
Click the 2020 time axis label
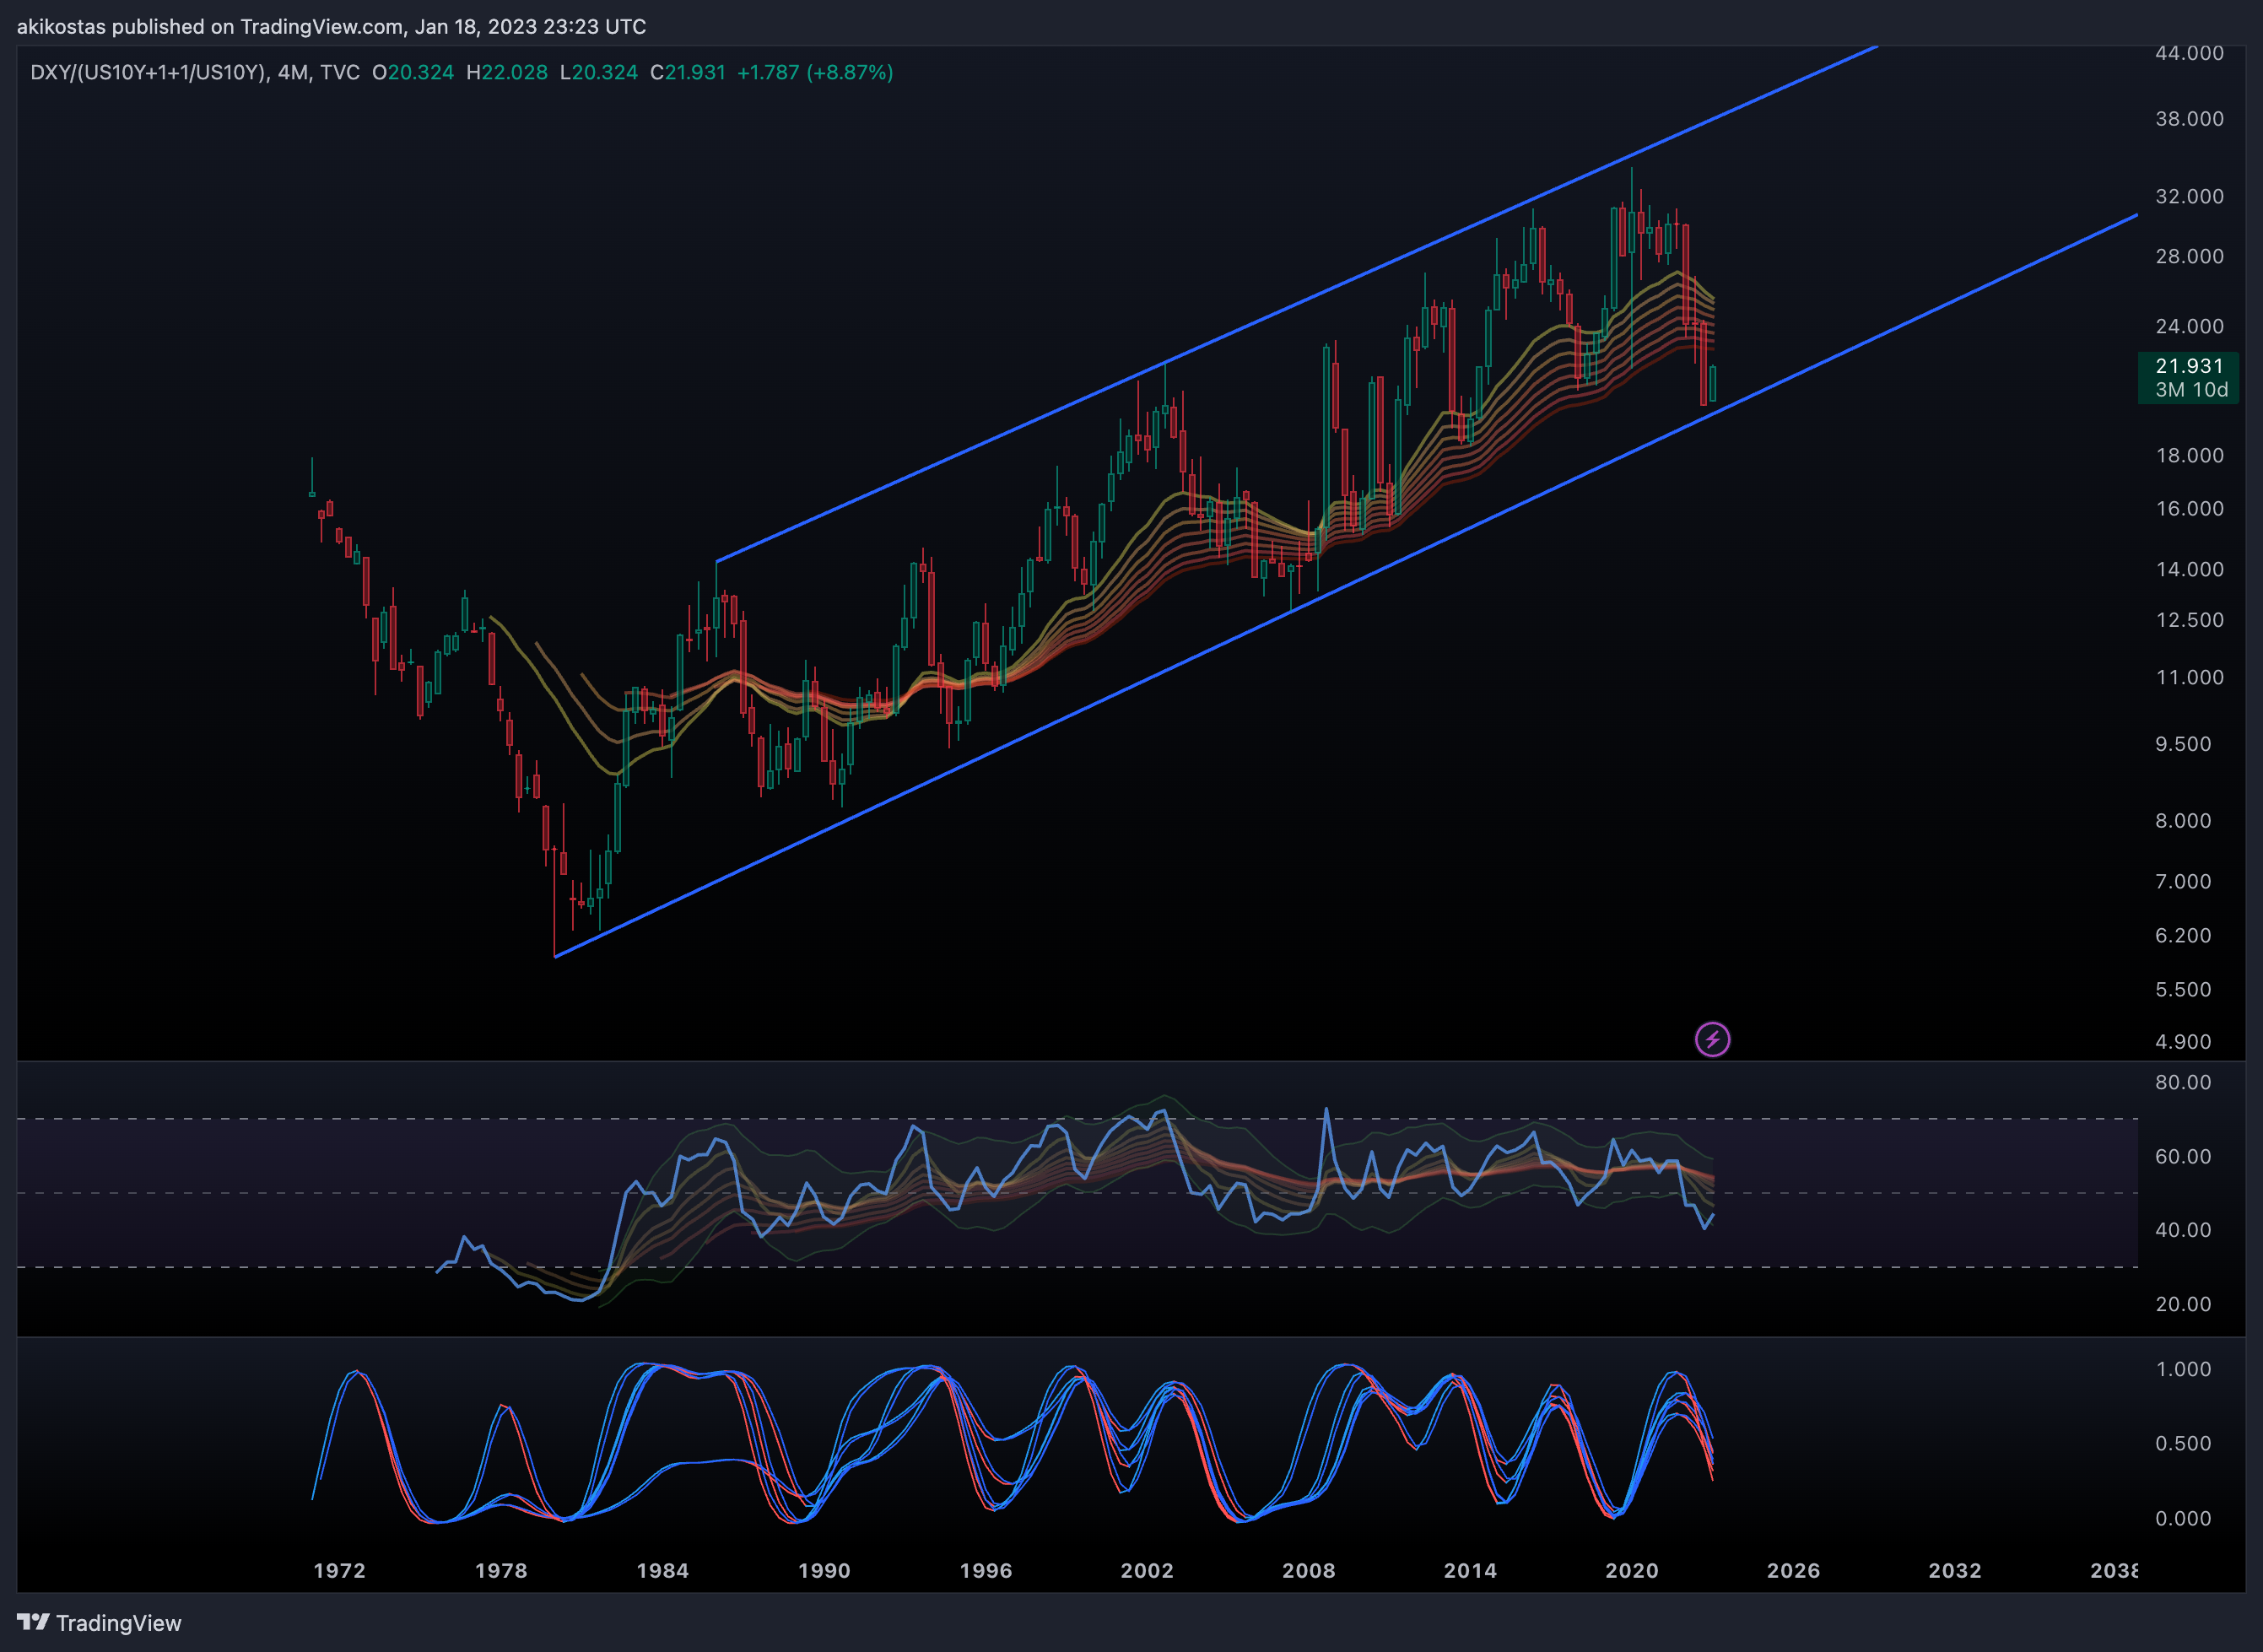click(1632, 1570)
